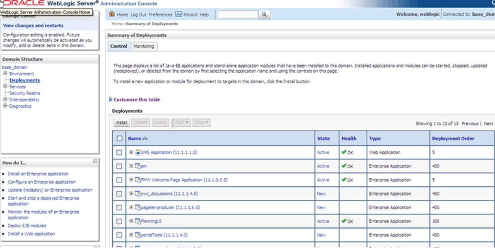
Task: Click Log Out in toolbar
Action: coord(138,14)
